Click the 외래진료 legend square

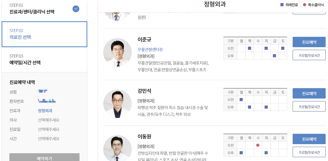[282, 5]
